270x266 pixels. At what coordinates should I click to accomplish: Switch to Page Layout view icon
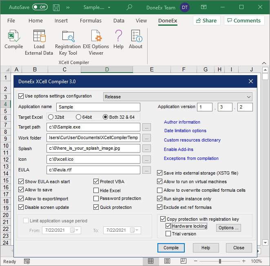coord(167,261)
